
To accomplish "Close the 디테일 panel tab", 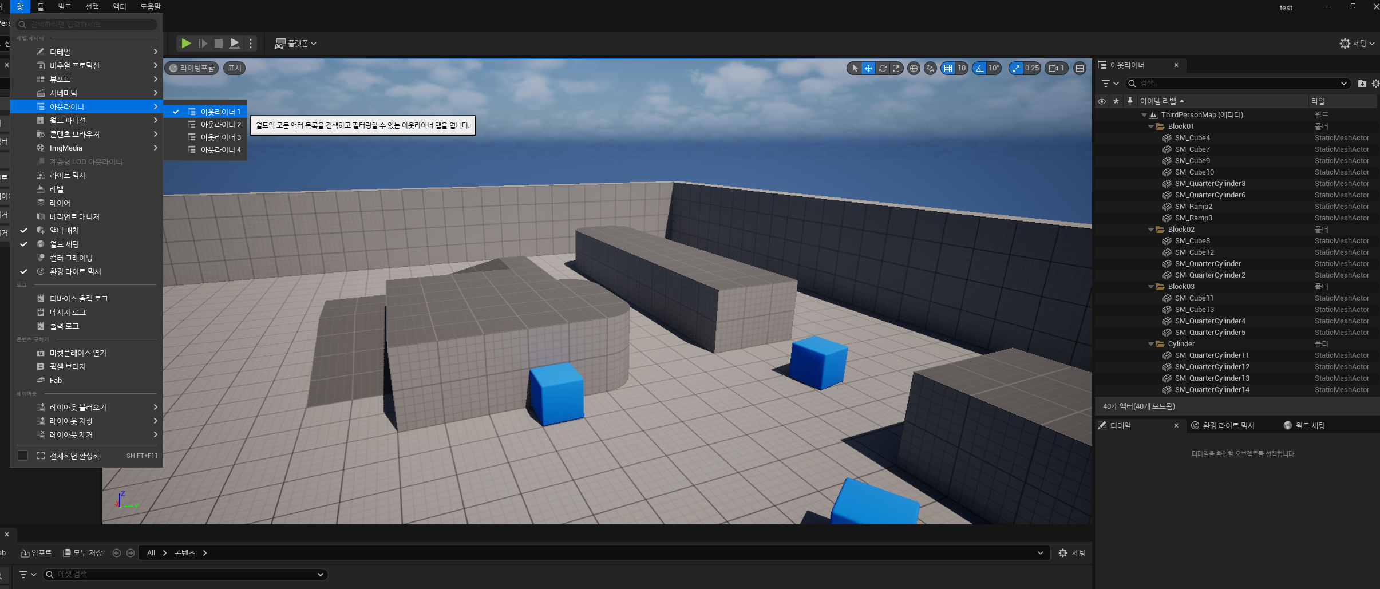I will [x=1176, y=426].
